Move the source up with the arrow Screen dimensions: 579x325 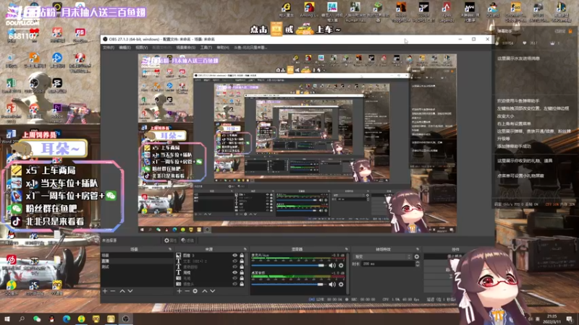pos(205,291)
